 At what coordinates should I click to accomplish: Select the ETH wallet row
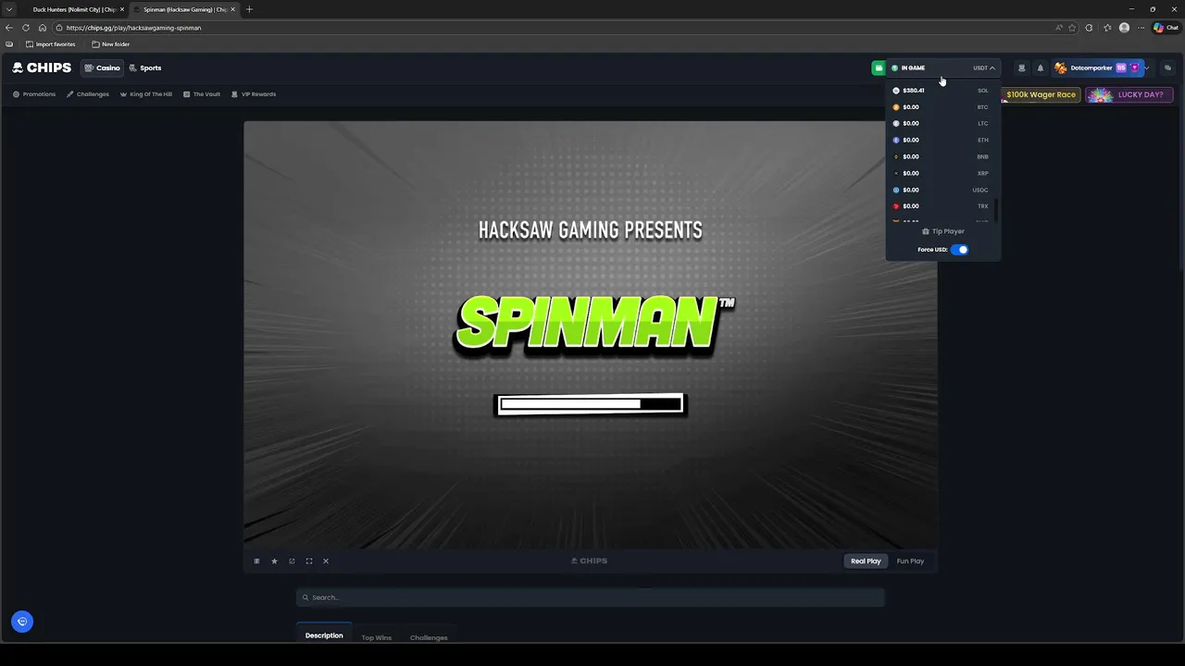[941, 140]
